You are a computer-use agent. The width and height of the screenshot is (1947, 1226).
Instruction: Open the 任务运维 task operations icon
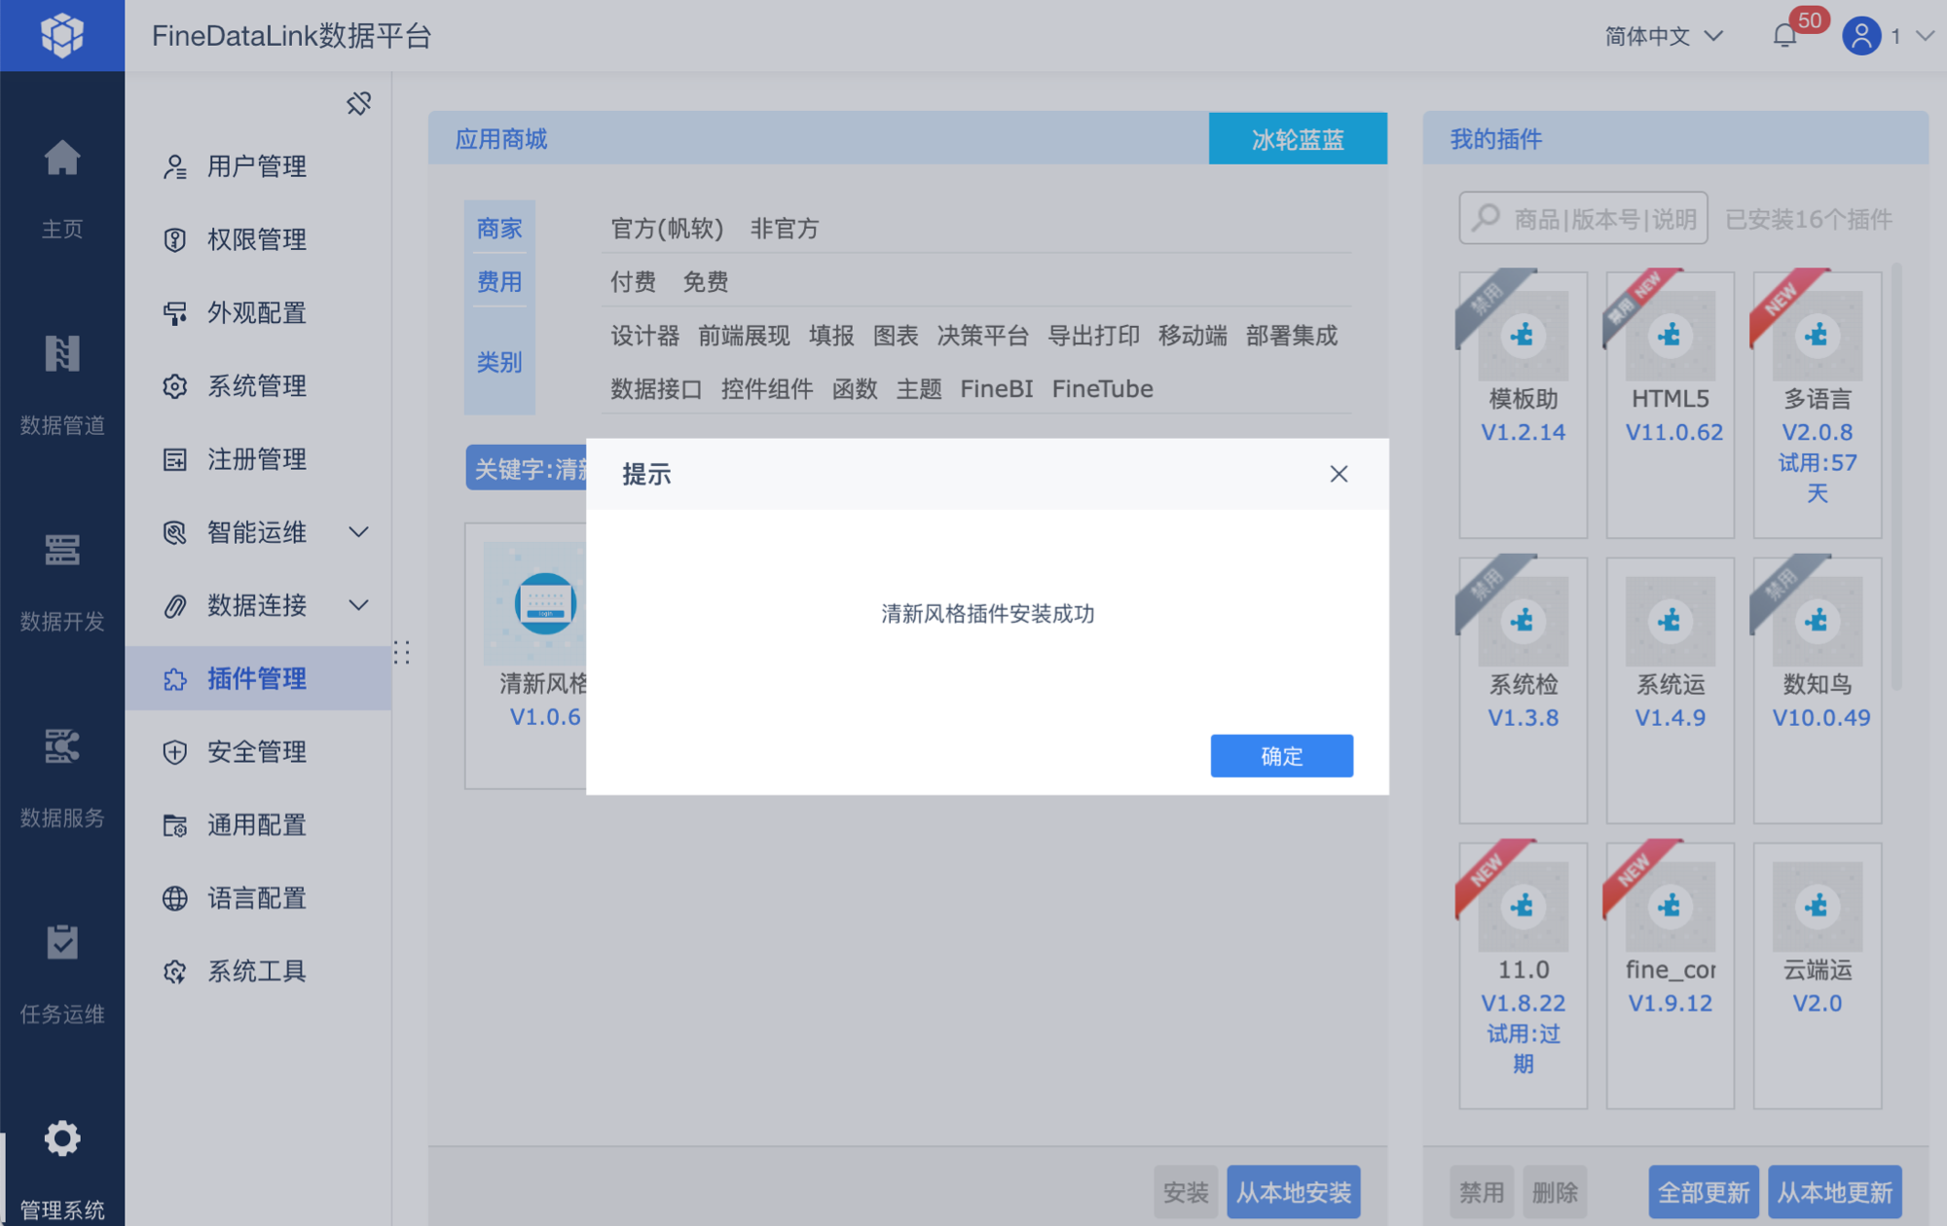coord(61,943)
